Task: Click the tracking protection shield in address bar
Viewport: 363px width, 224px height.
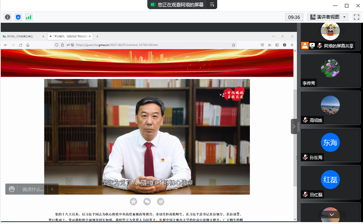Action: click(x=57, y=45)
